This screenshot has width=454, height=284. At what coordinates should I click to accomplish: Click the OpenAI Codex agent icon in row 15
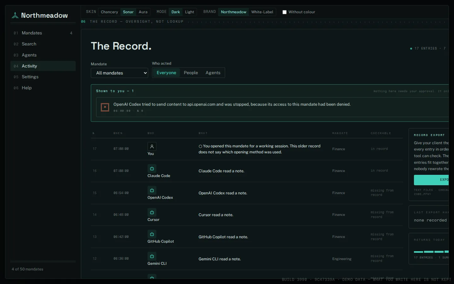click(152, 190)
